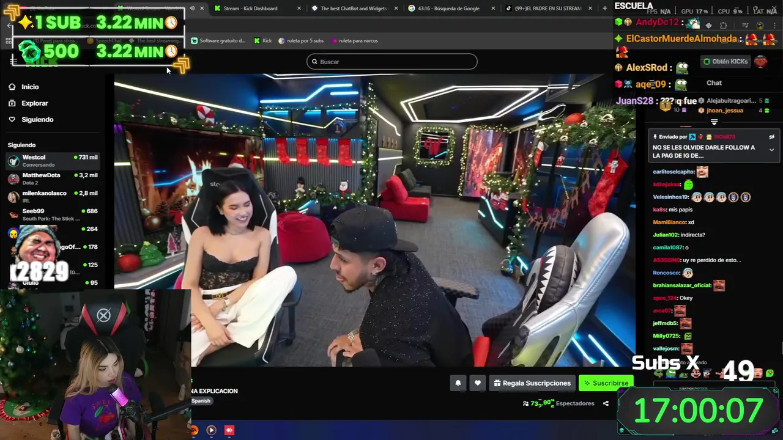Viewport: 783px width, 440px height.
Task: Click username Milly0725 in chat
Action: tap(666, 336)
